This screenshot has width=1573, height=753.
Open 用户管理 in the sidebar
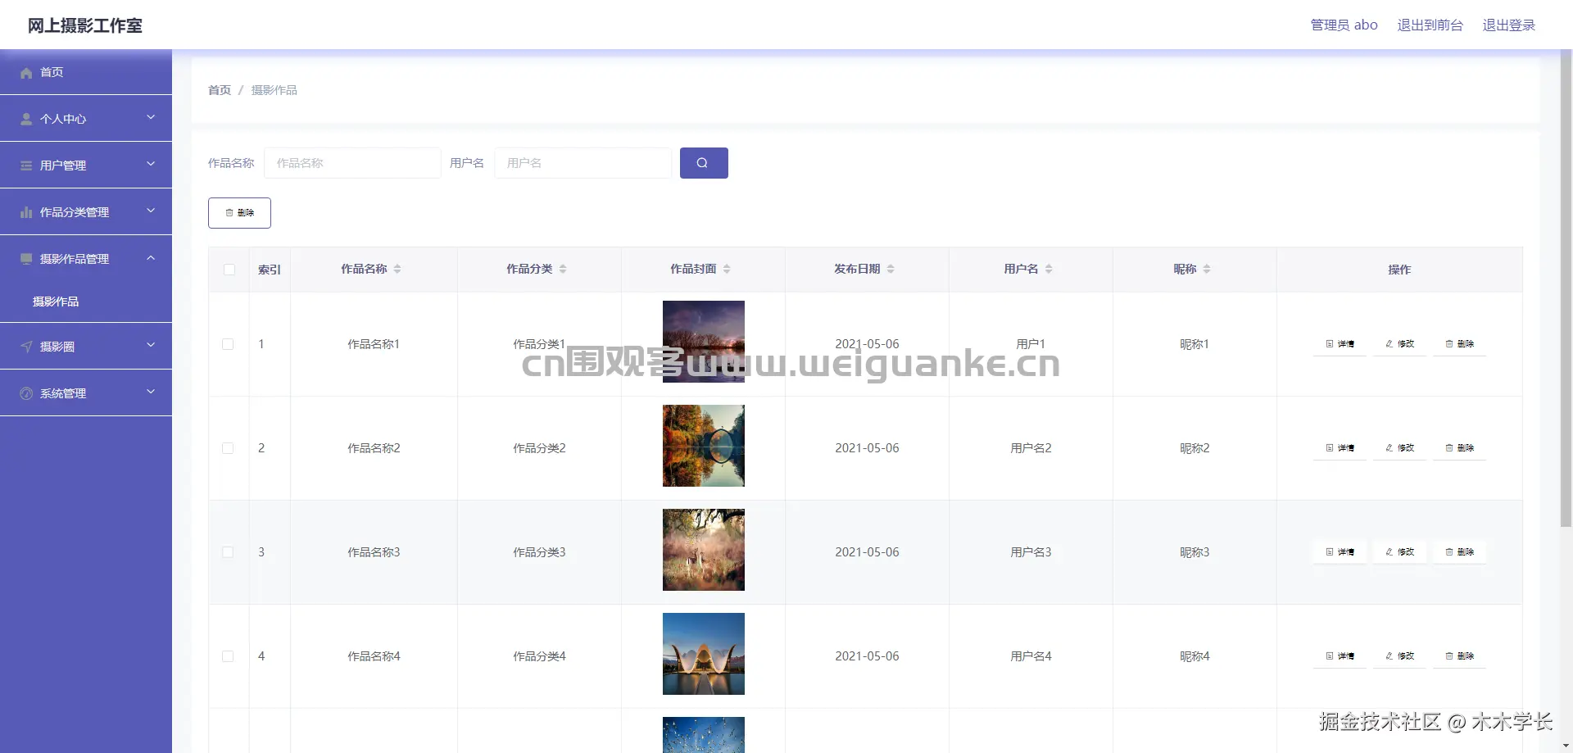(86, 166)
